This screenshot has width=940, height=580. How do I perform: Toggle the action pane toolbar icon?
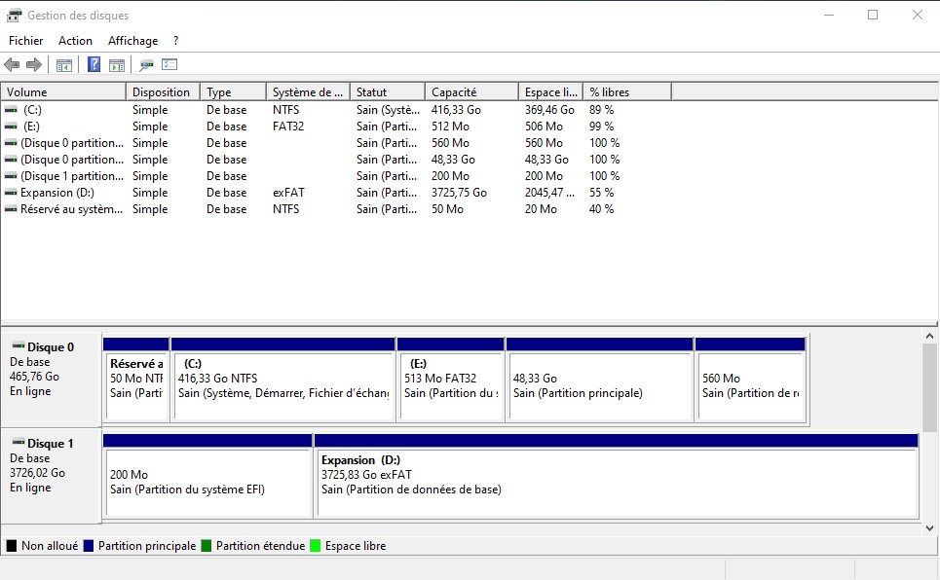(117, 65)
